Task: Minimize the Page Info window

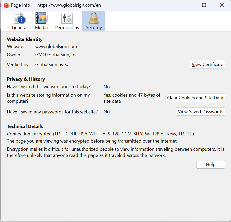Action: 186,5
